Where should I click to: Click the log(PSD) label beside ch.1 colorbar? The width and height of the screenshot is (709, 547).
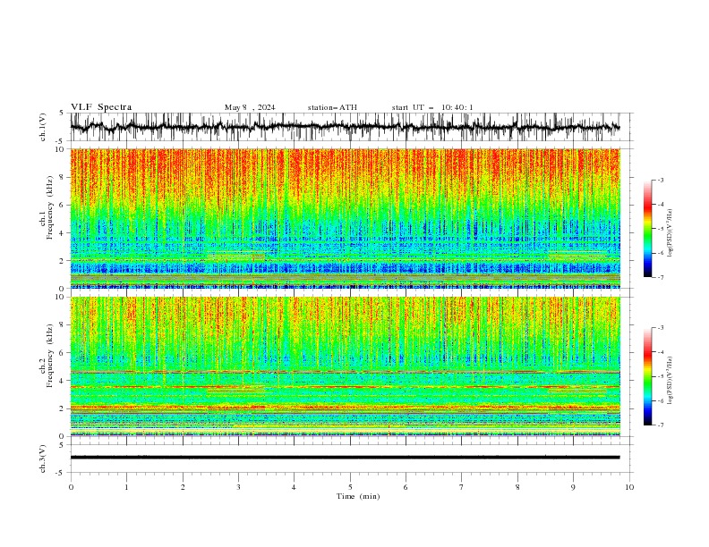pyautogui.click(x=670, y=233)
